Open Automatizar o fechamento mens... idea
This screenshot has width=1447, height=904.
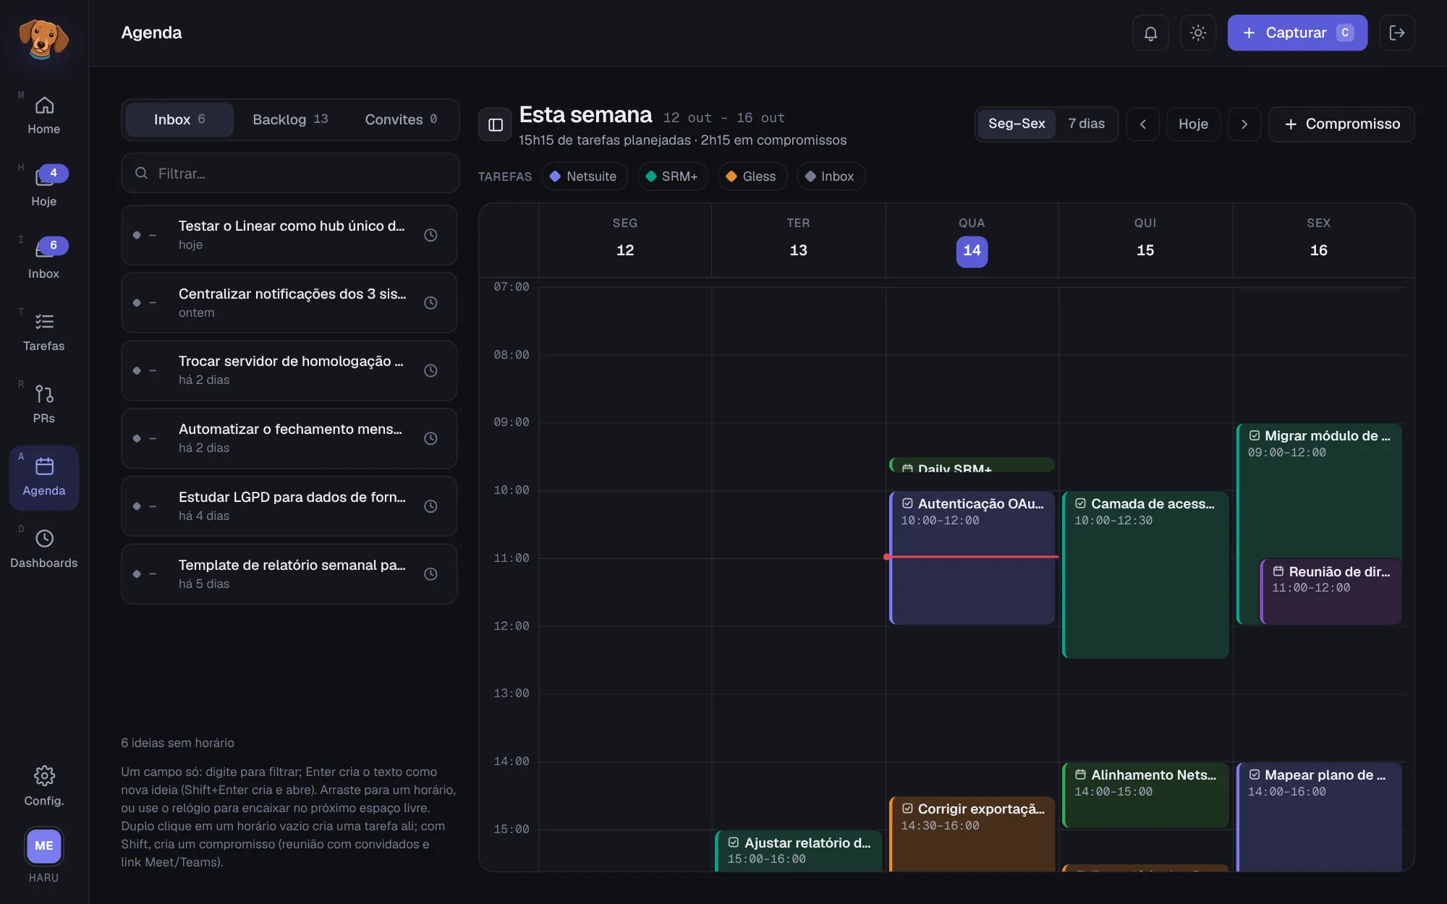(x=289, y=438)
